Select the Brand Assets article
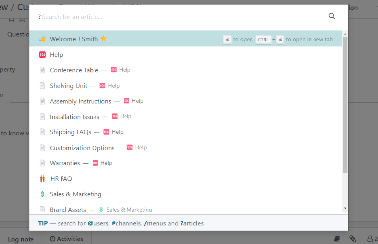 (68, 210)
